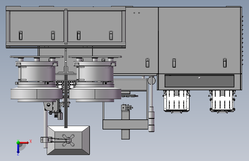Click the round knob on the dark drawer
249x161 pixels.
(199, 78)
